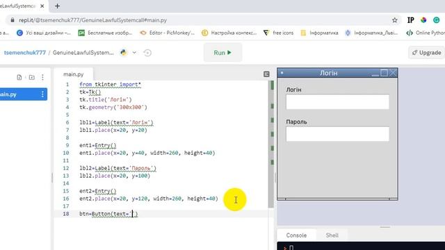Click line 1 from tkinter import
The image size is (445, 250).
tap(110, 85)
